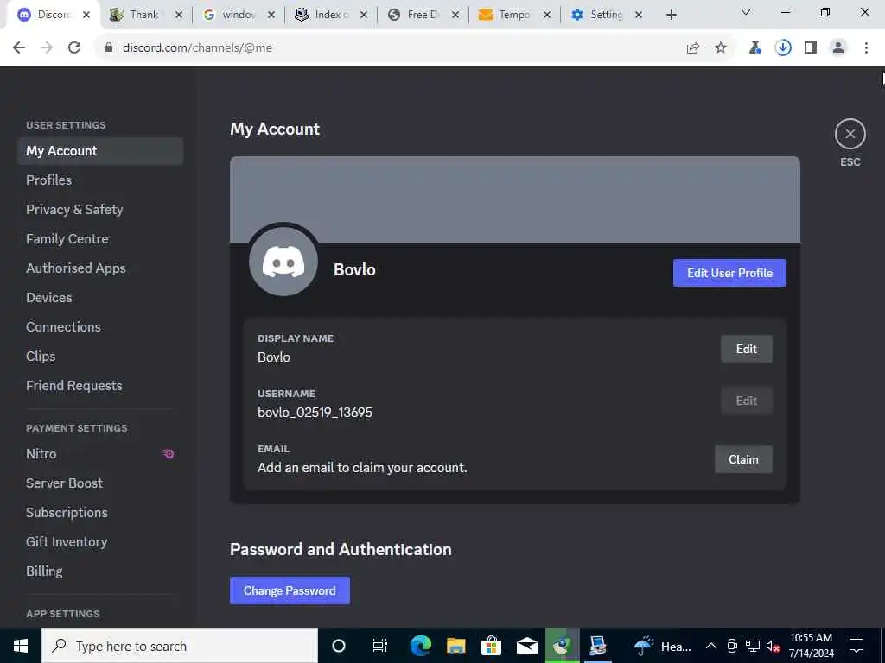Open the muted volume tray icon

[773, 646]
